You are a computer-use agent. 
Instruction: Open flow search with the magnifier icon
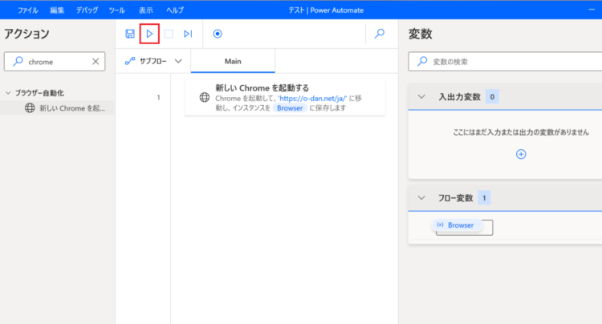[380, 34]
